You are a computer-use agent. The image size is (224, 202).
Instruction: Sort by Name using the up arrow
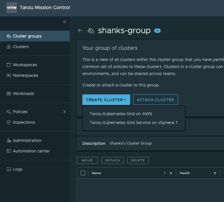tap(165, 173)
